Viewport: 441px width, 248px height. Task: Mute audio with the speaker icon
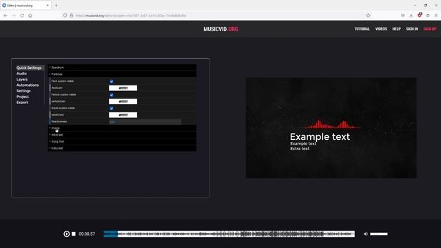[366, 234]
